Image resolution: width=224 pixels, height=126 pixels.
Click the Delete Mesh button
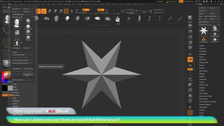coord(28,74)
